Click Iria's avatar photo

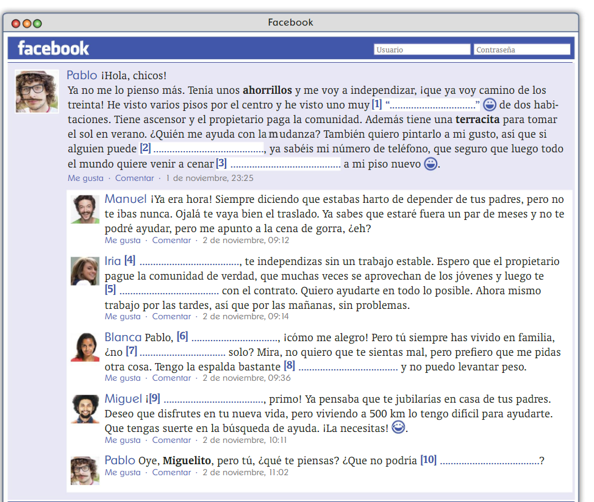tap(85, 271)
